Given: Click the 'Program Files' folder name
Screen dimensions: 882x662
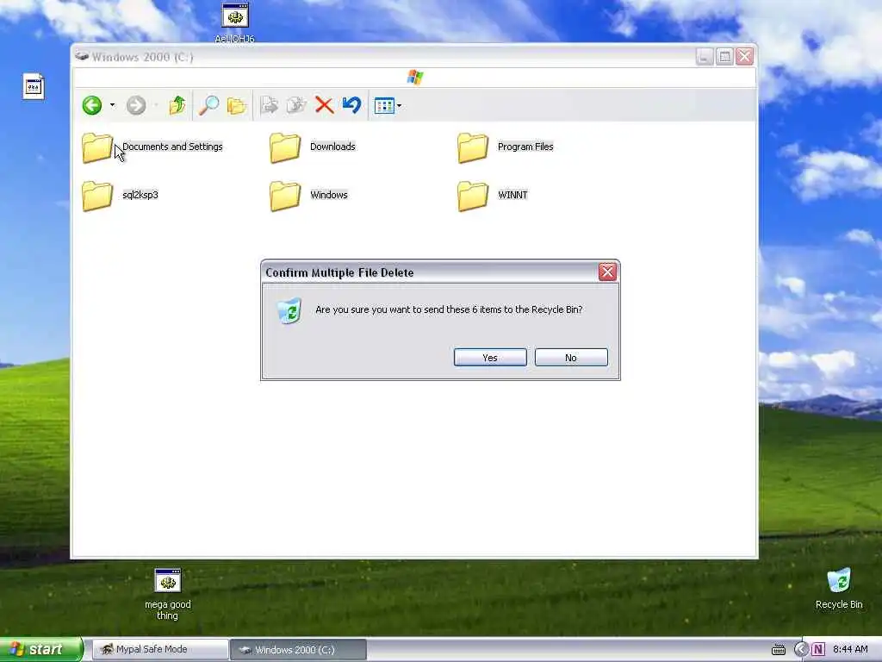Looking at the screenshot, I should click(x=525, y=147).
